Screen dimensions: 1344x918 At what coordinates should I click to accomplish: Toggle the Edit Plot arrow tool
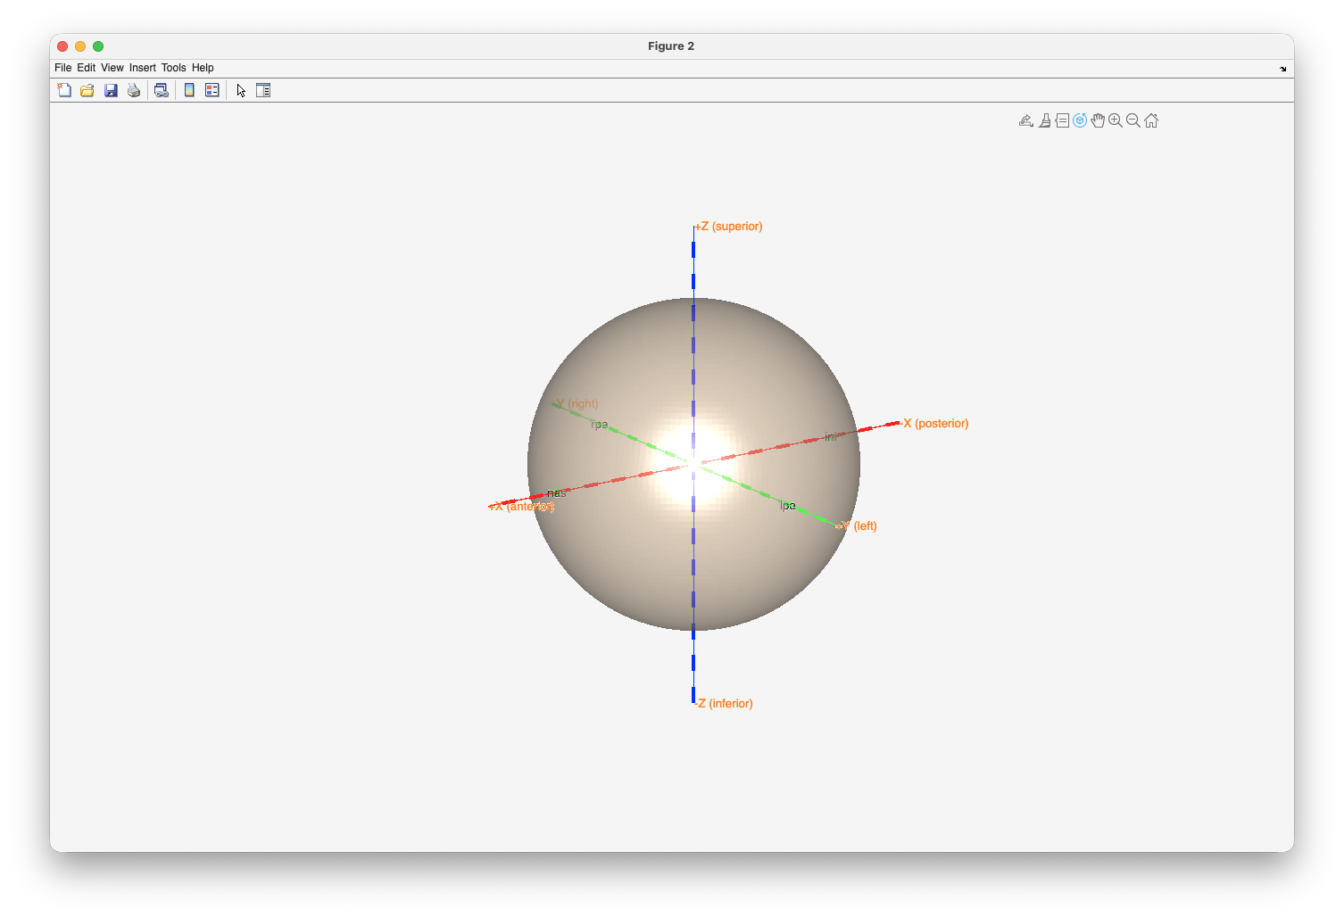(x=241, y=90)
